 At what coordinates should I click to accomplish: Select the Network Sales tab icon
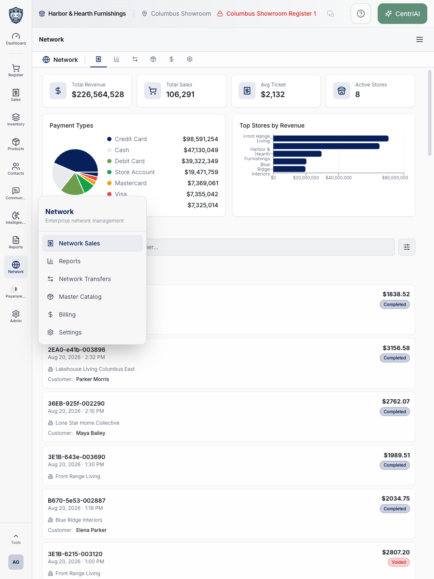pyautogui.click(x=98, y=59)
